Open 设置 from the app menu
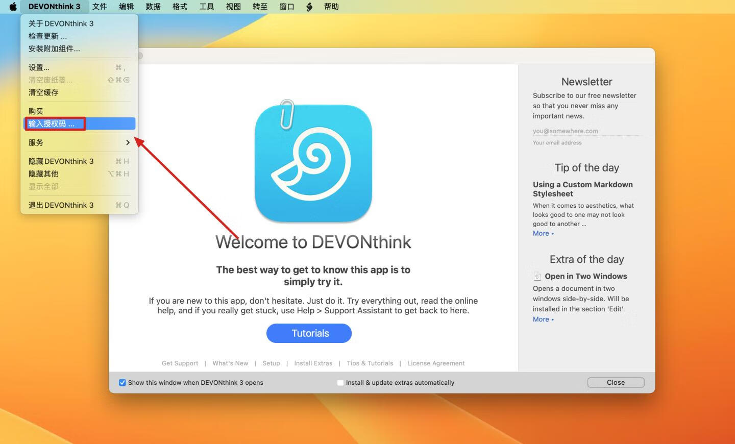Viewport: 735px width, 444px height. [x=79, y=67]
